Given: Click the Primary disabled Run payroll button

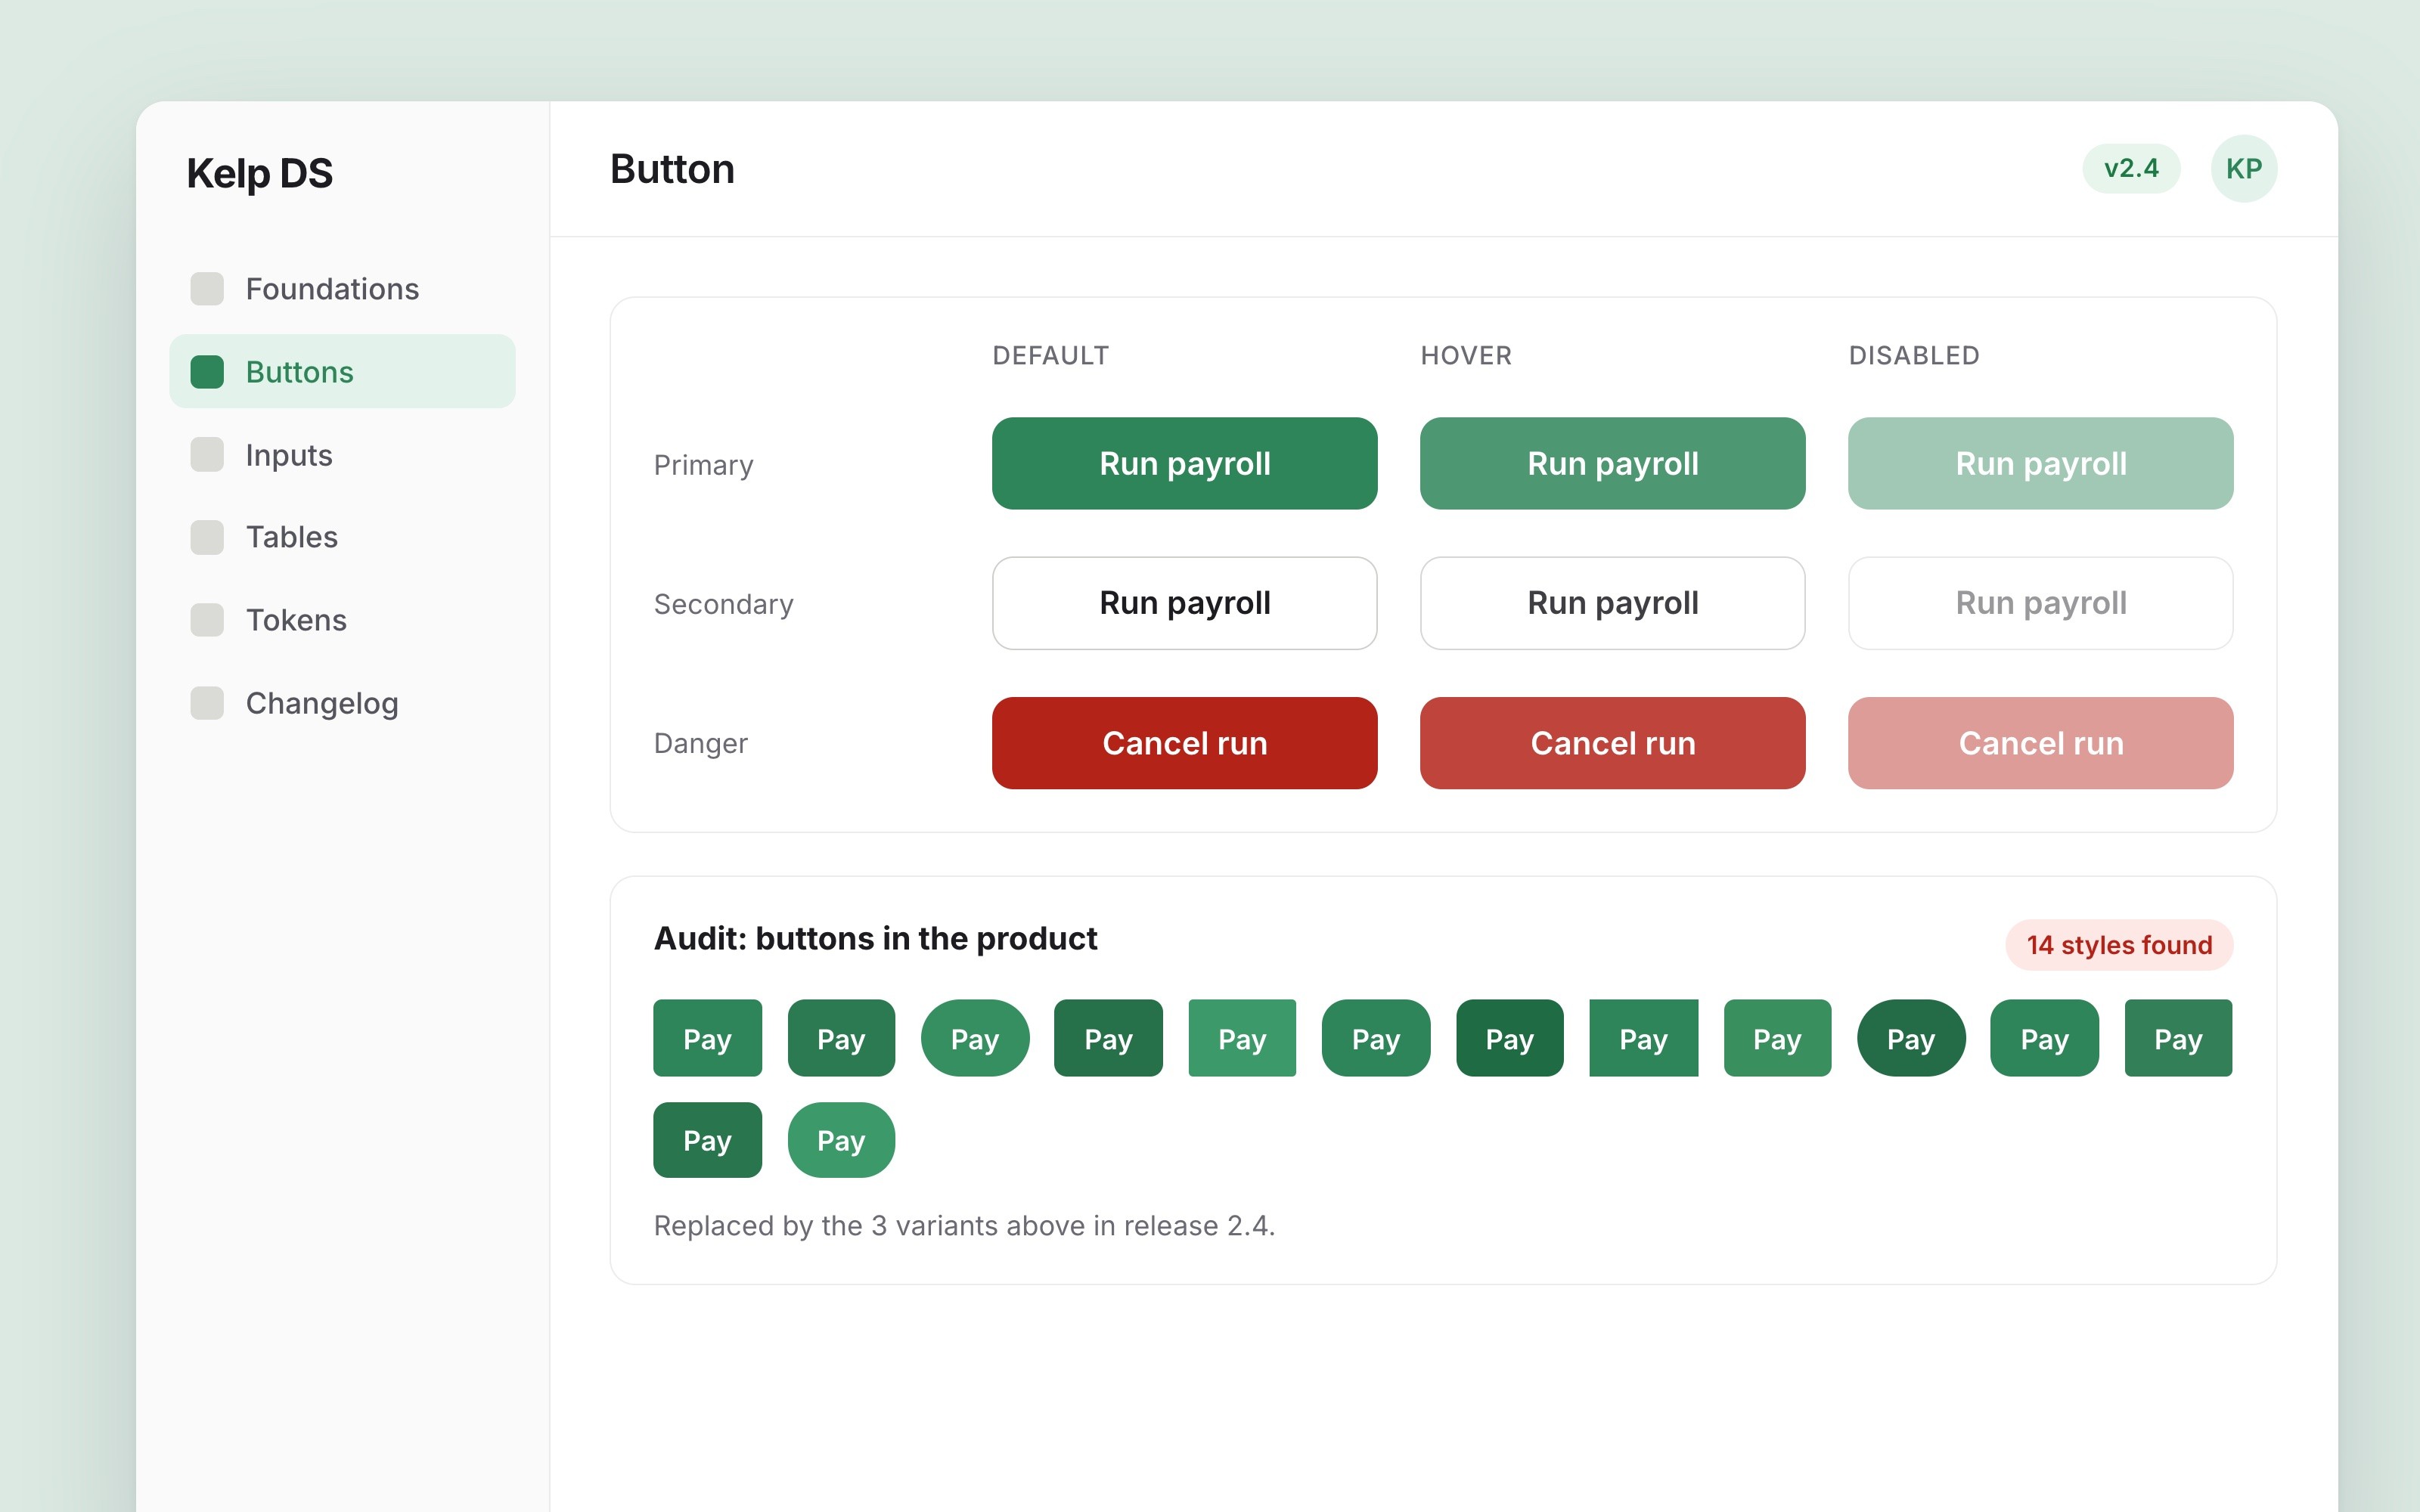Looking at the screenshot, I should click(2040, 464).
